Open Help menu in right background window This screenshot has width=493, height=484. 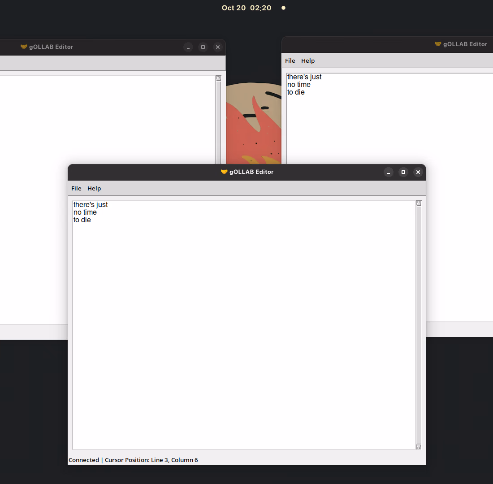pyautogui.click(x=308, y=60)
